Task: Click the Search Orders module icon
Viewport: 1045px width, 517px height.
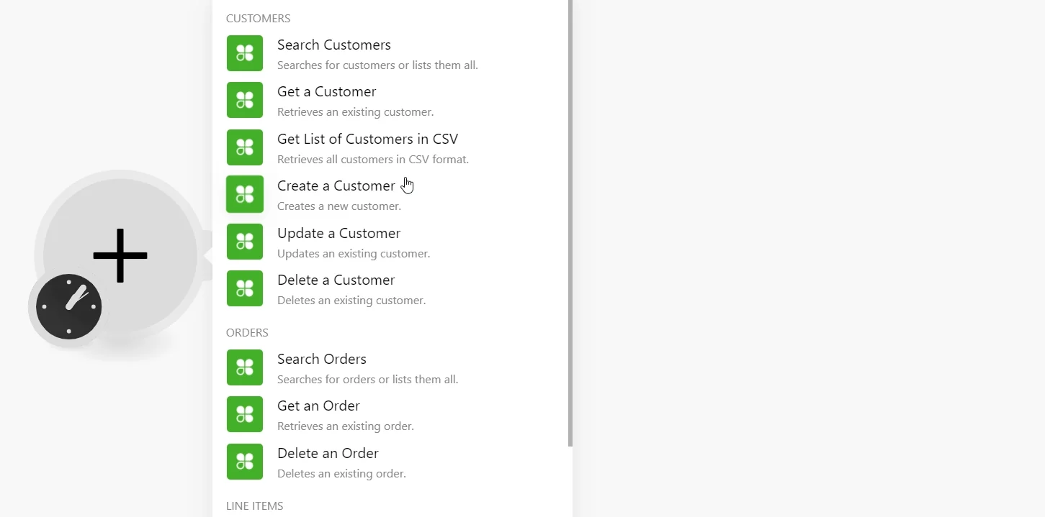Action: pos(245,367)
